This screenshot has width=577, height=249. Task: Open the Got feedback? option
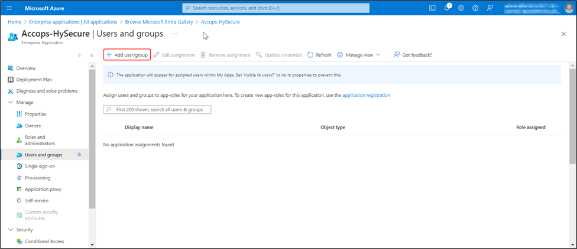413,55
